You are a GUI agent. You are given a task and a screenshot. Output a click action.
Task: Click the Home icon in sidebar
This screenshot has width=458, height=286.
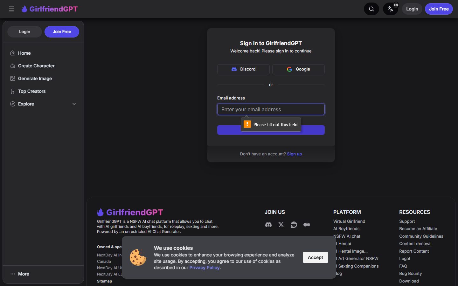pyautogui.click(x=13, y=53)
